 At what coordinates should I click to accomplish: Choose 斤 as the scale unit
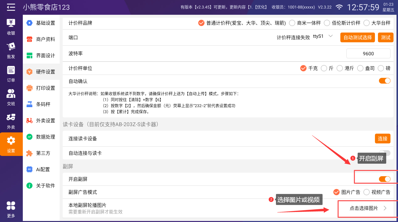click(324, 68)
